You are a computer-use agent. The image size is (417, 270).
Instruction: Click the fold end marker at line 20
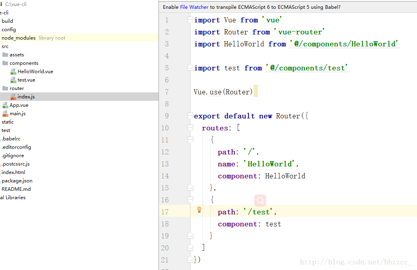pos(190,248)
